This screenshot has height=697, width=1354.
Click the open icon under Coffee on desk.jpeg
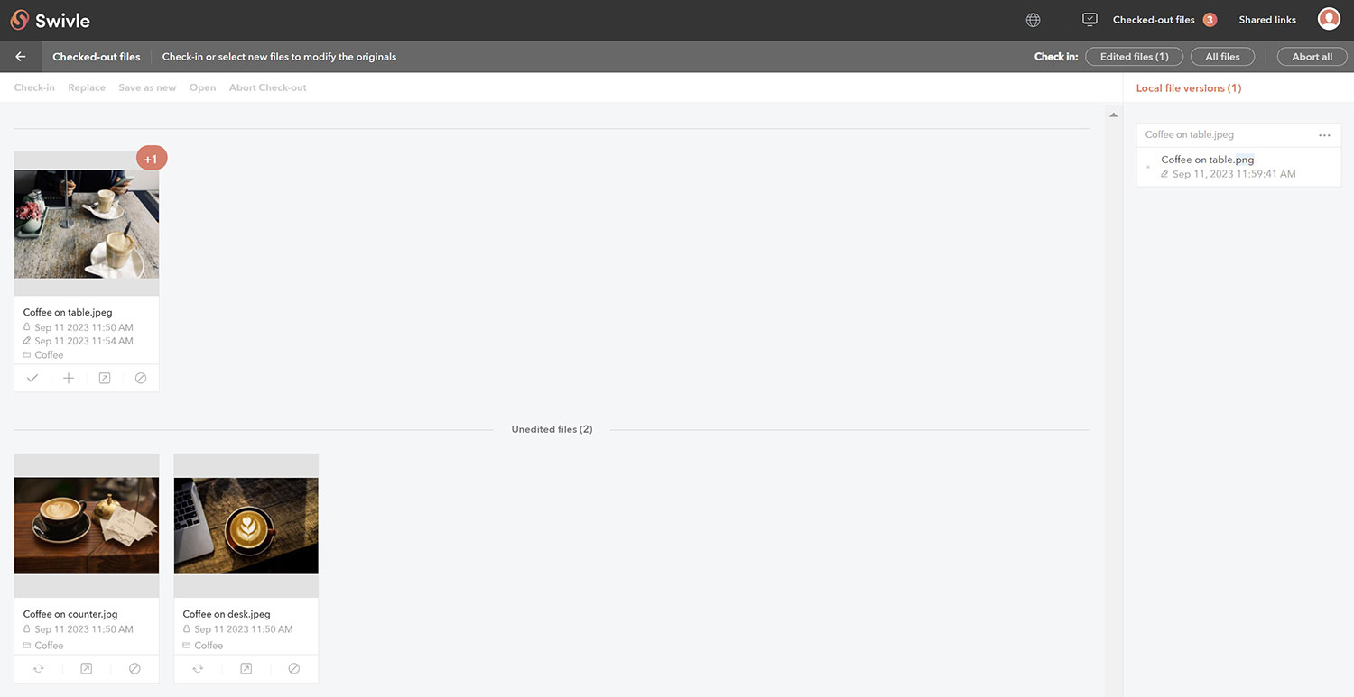pos(245,668)
